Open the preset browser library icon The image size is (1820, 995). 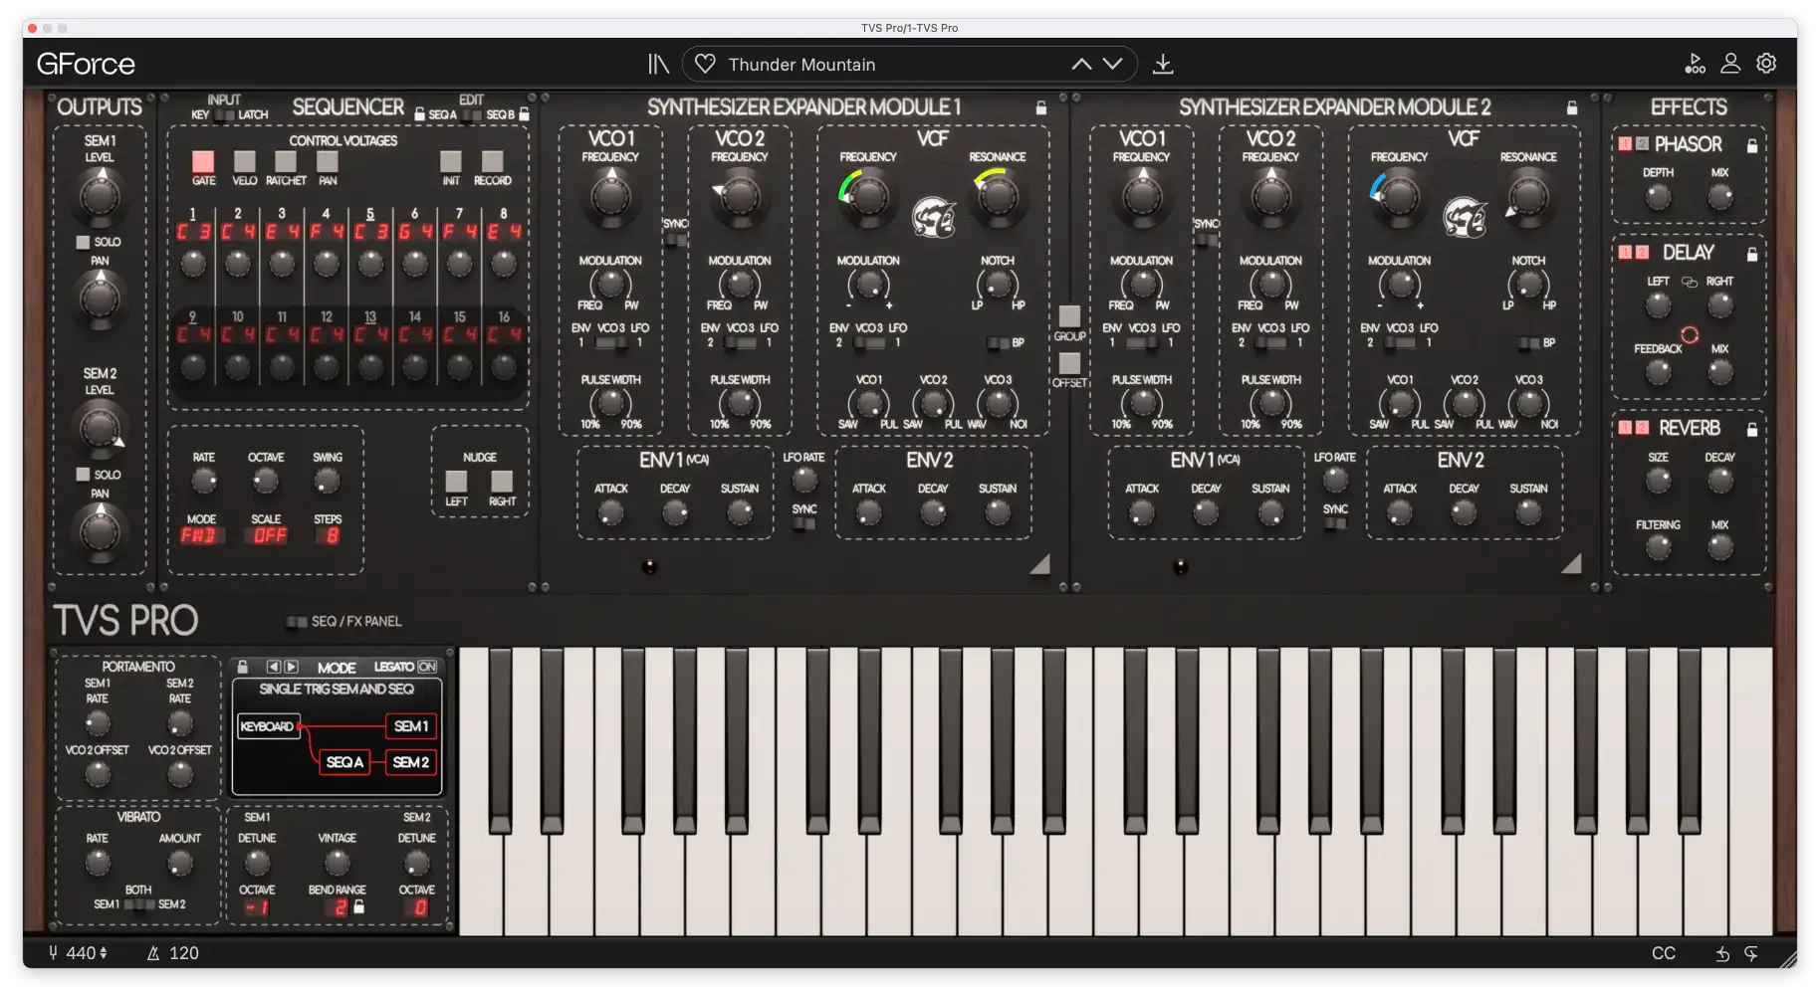tap(658, 64)
